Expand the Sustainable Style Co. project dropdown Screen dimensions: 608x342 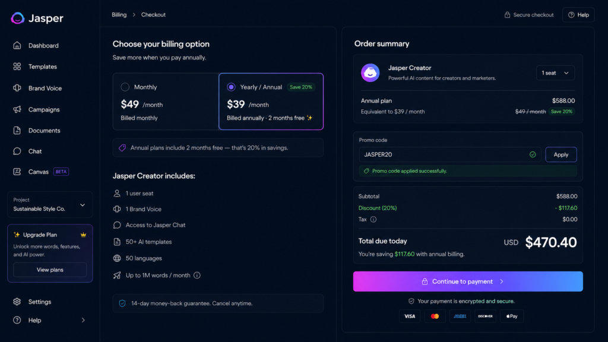coord(50,205)
